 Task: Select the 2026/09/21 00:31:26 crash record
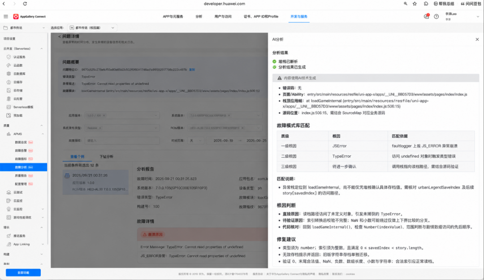click(x=96, y=182)
